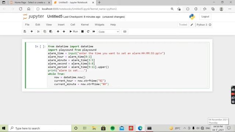Open the cell type Code dropdown
235x132 pixels.
pos(109,32)
